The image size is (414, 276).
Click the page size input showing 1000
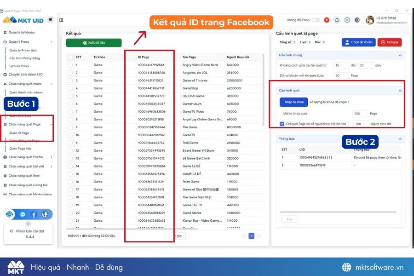[178, 236]
